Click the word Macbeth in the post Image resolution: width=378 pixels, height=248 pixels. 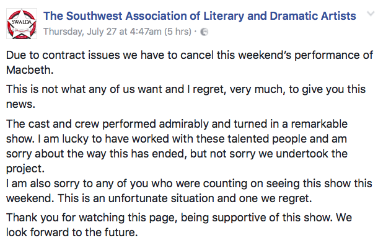[x=30, y=70]
